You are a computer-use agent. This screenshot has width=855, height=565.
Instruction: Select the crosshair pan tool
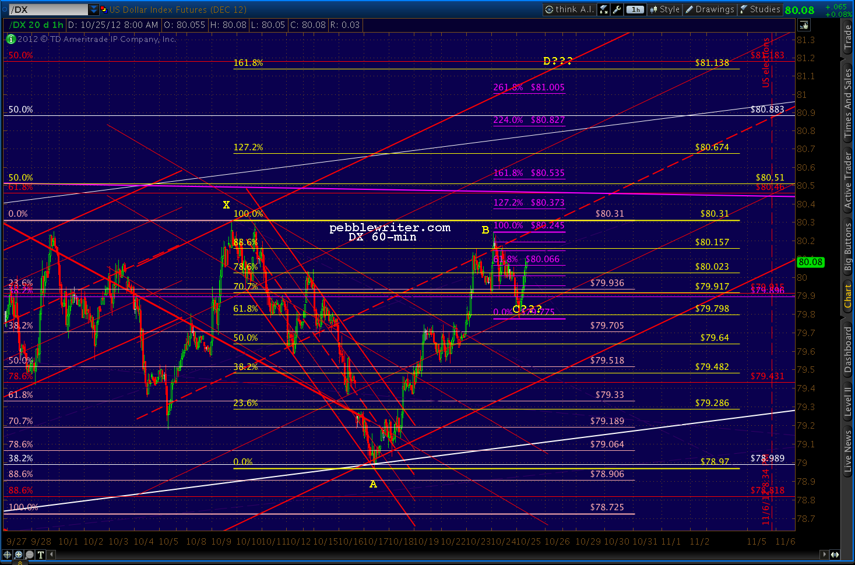pos(7,555)
